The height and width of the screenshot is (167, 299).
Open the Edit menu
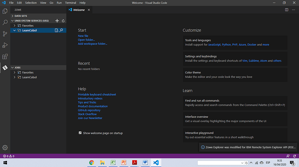point(19,3)
